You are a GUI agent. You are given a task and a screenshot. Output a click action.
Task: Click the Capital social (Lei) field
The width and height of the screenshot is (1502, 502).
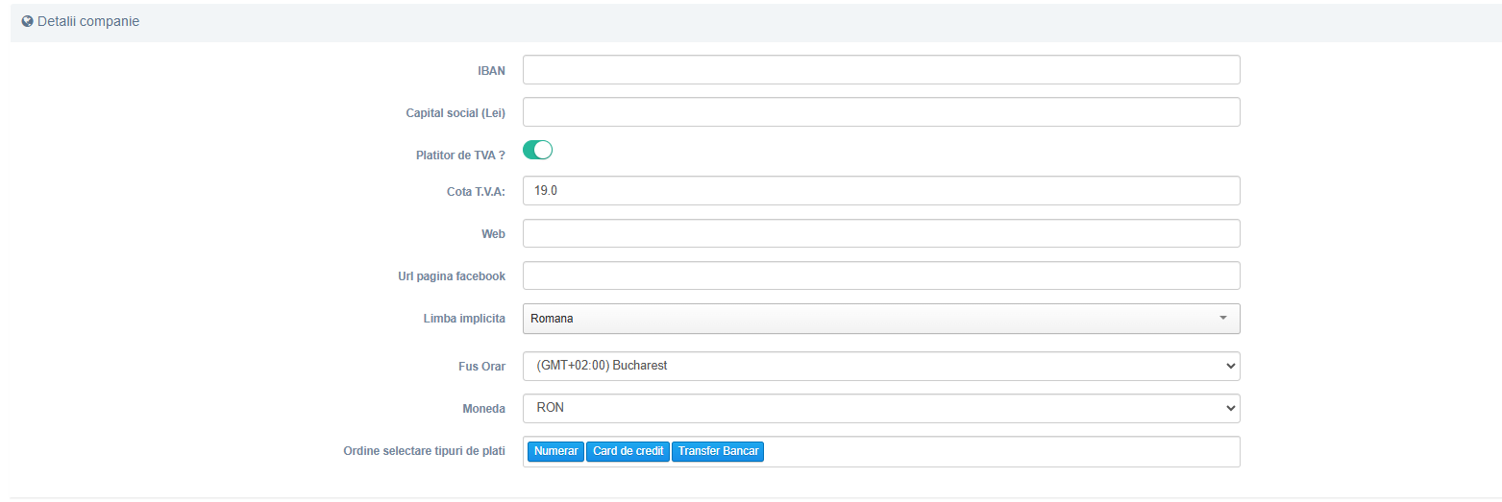[x=881, y=112]
